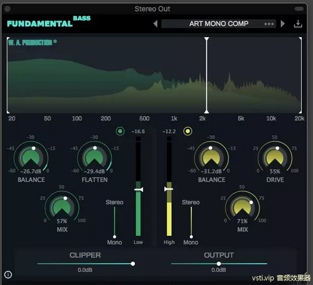Click the green Stereo/Mono slider handle

coord(115,237)
